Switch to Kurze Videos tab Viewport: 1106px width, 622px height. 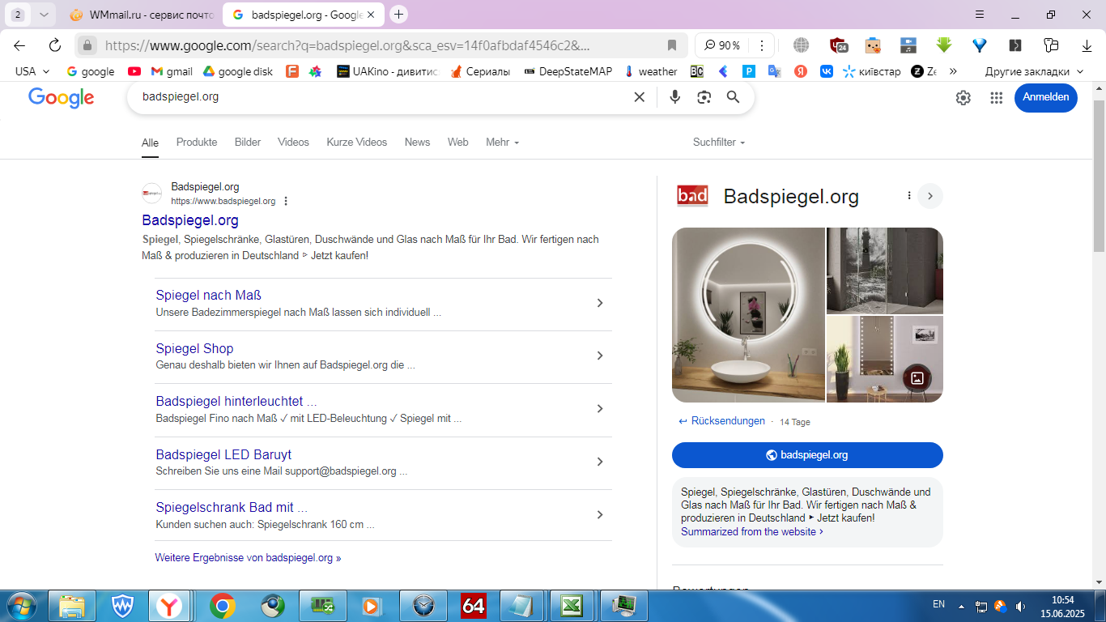[x=357, y=142]
